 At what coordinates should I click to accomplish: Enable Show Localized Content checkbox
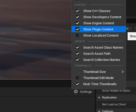pos(77,35)
